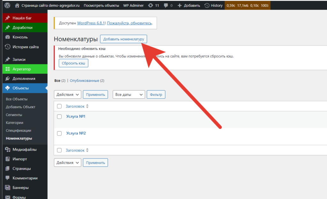Viewport: 327px width, 199px height.
Task: Click the History clock icon
Action: 207,5
